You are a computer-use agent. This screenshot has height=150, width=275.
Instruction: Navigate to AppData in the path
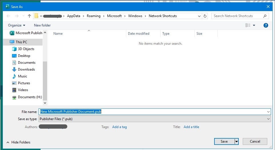[73, 16]
